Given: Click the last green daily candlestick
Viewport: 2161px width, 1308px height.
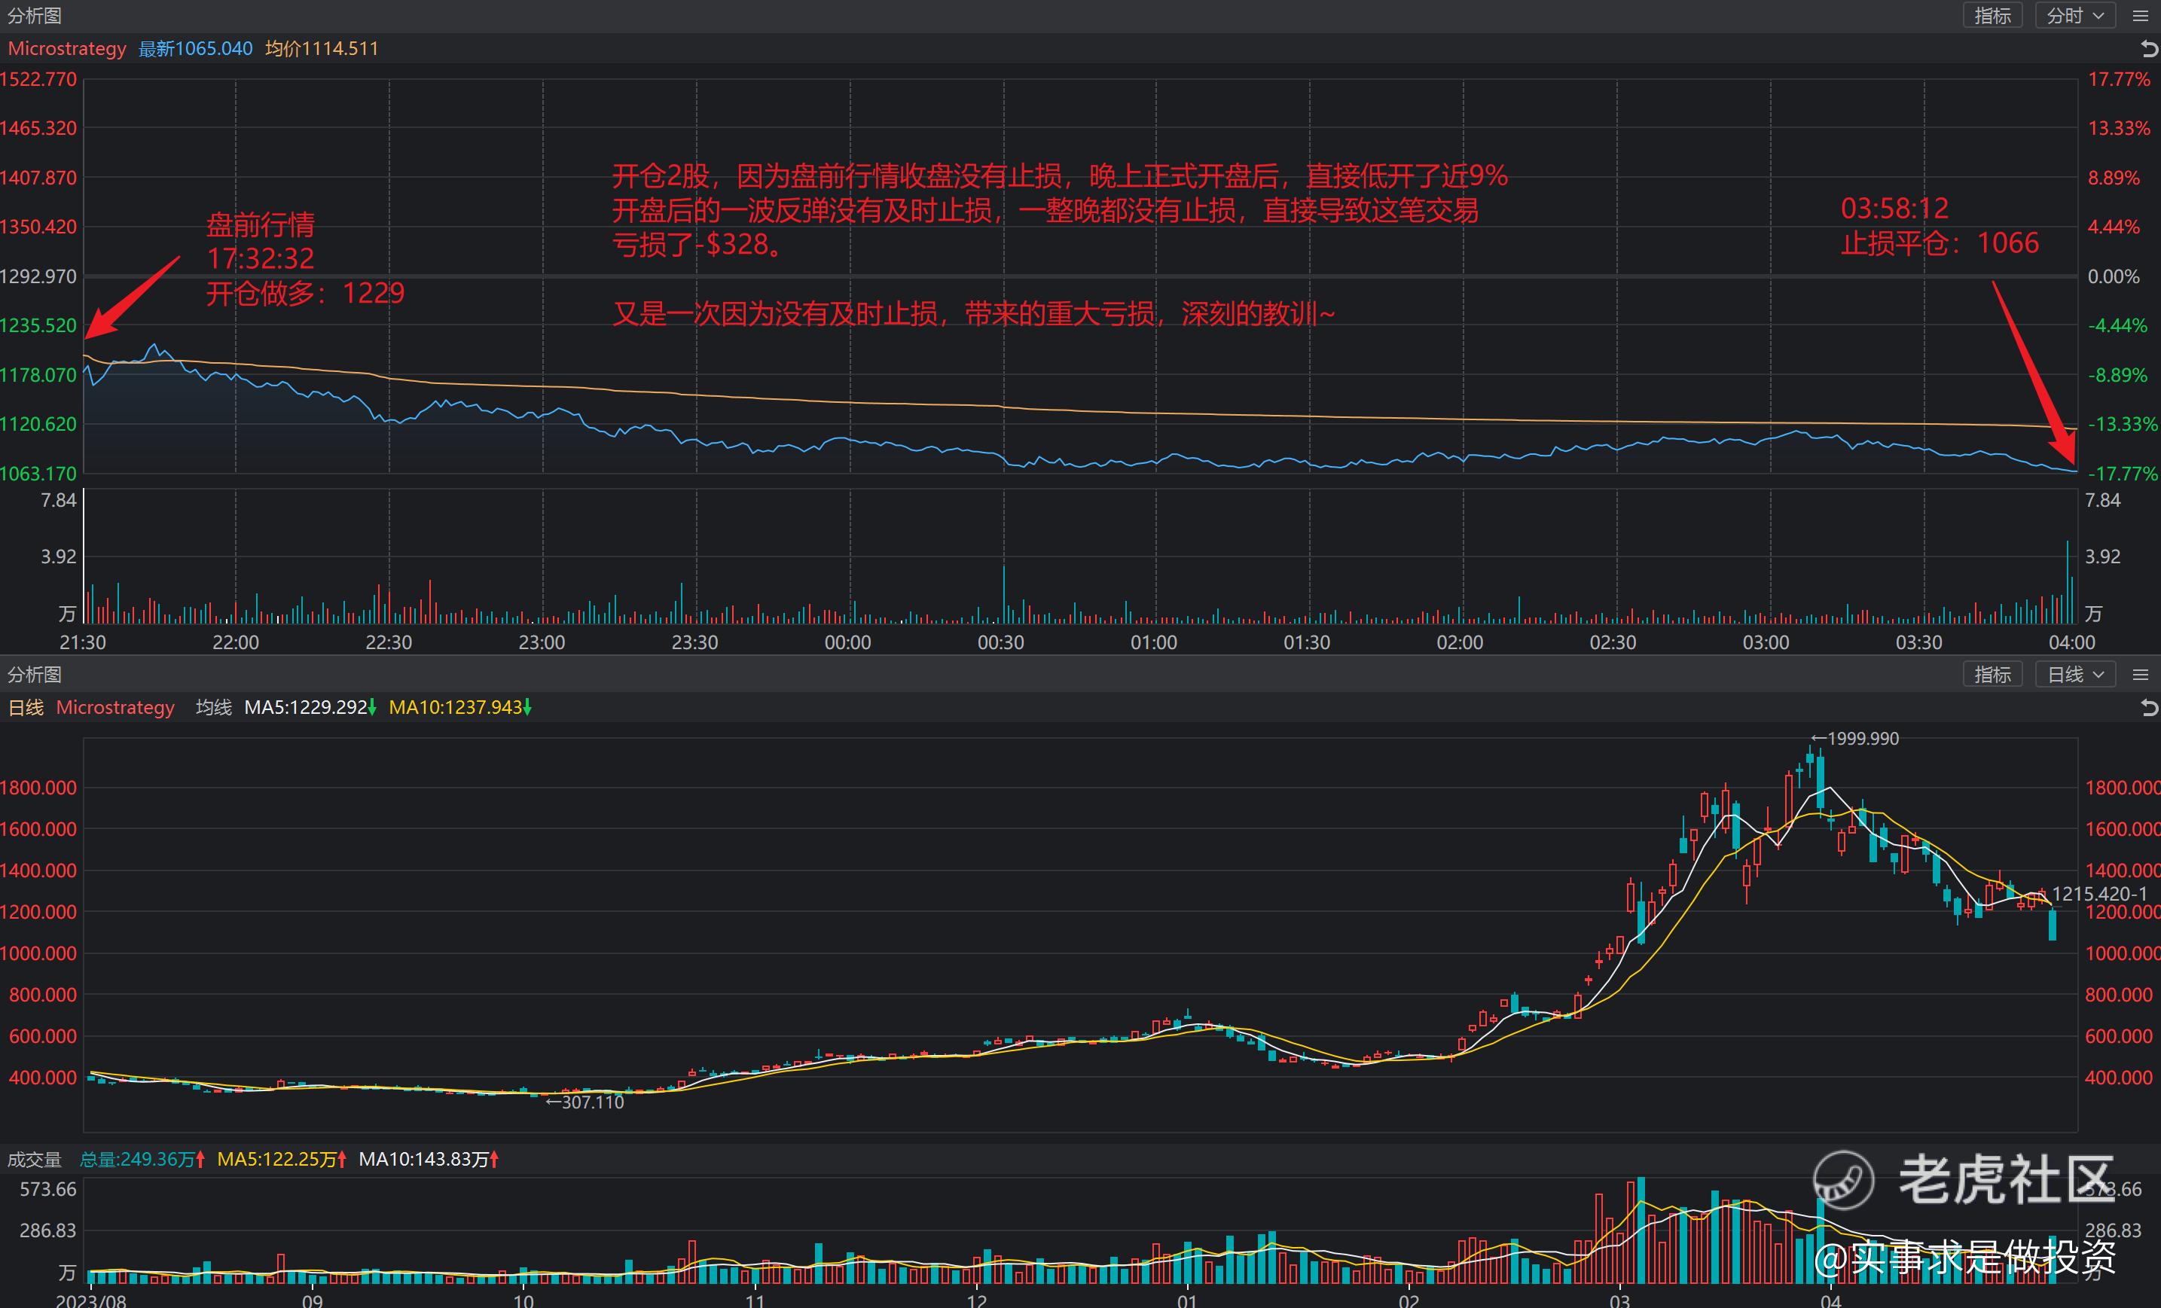Looking at the screenshot, I should point(2053,925).
